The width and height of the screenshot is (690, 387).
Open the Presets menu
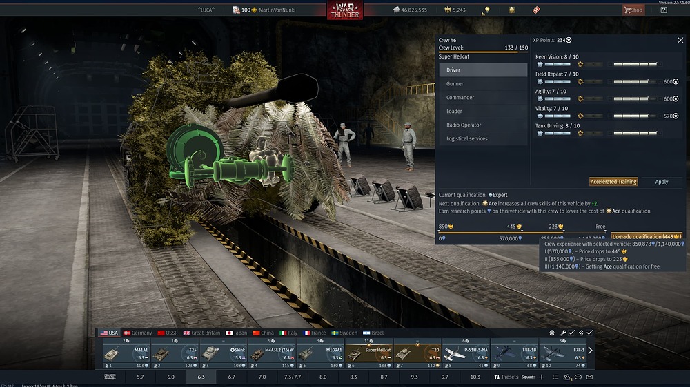click(506, 377)
